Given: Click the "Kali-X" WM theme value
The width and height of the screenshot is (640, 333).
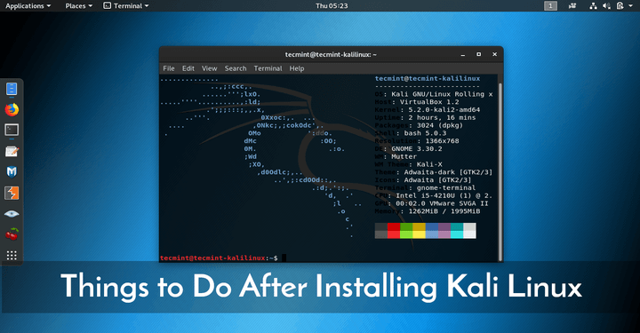Looking at the screenshot, I should tap(429, 164).
